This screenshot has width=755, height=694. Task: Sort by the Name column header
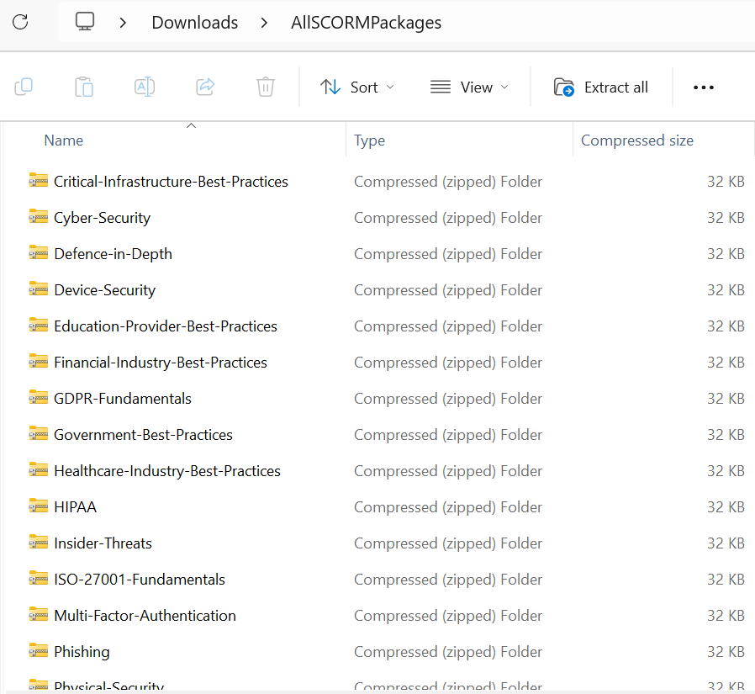[x=64, y=140]
